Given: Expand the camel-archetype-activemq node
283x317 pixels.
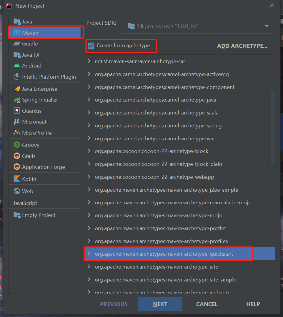Looking at the screenshot, I should click(89, 74).
